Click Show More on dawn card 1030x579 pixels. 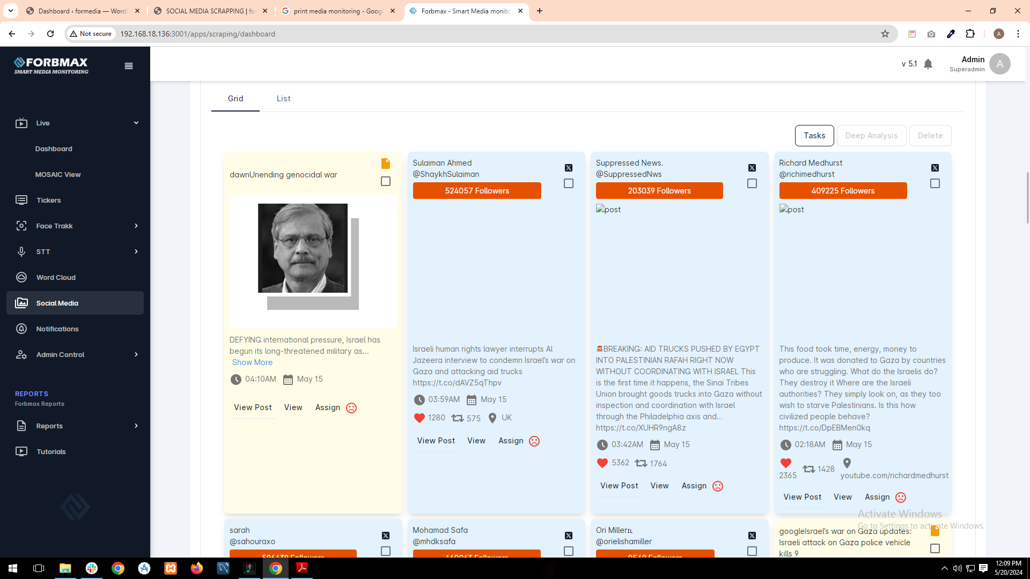click(252, 362)
